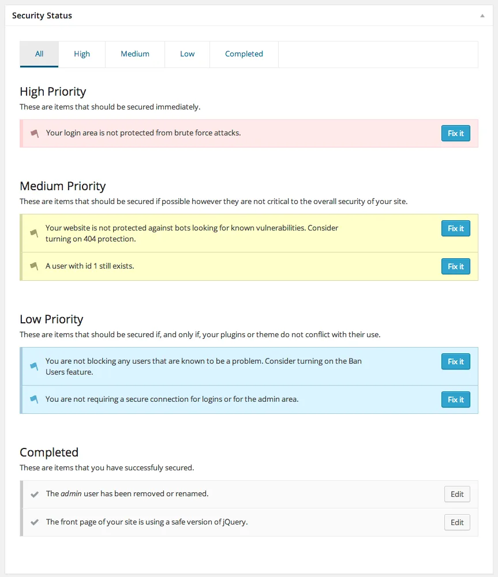Edit the safe jQuery version setting
This screenshot has height=577, width=498.
(456, 522)
